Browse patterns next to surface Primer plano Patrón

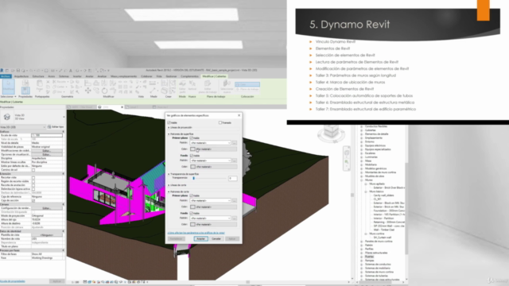(235, 143)
